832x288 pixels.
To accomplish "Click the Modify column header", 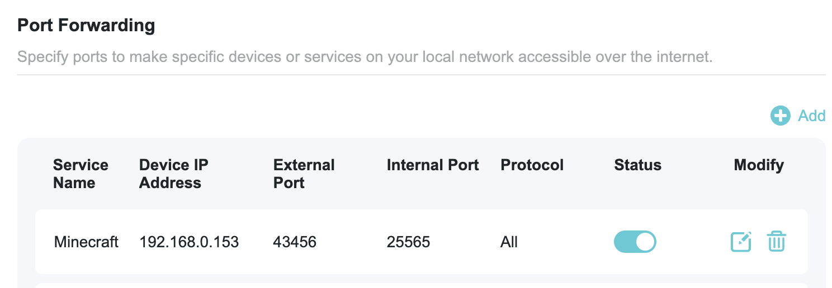I will click(x=758, y=165).
